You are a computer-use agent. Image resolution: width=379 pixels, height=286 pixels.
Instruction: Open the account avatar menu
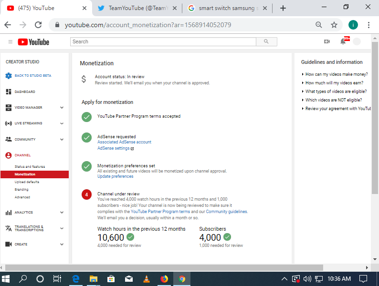pos(357,41)
